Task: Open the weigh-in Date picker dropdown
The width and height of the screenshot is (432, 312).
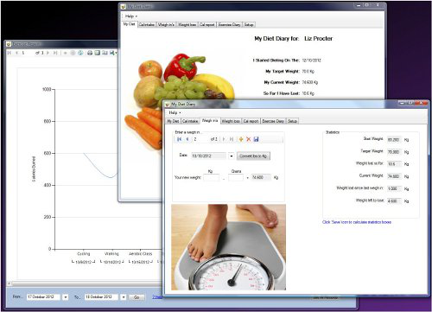Action: click(x=232, y=156)
